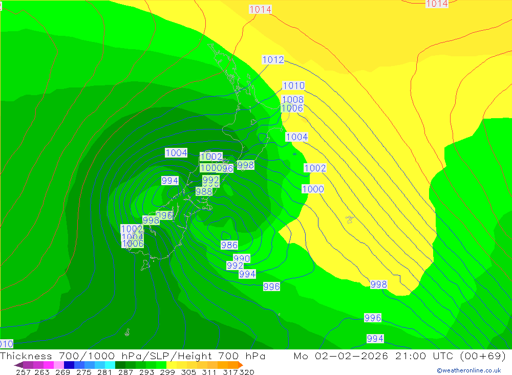Click the 293 legend value
Image resolution: width=512 pixels, height=375 pixels.
tap(146, 372)
